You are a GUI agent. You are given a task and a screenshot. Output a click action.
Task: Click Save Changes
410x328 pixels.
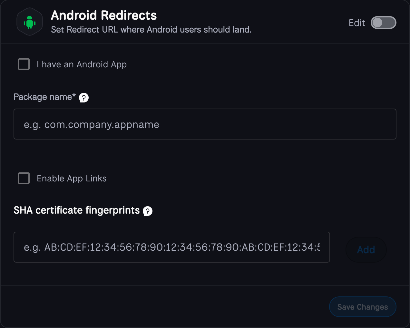[x=362, y=307]
